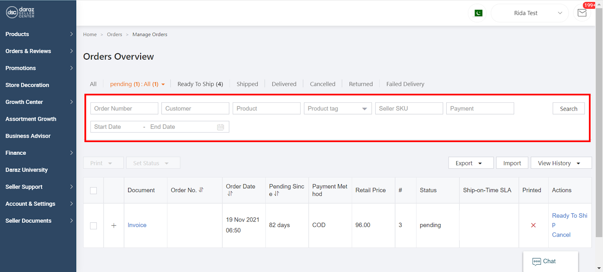This screenshot has width=603, height=272.
Task: Open the Print dropdown
Action: (x=103, y=163)
